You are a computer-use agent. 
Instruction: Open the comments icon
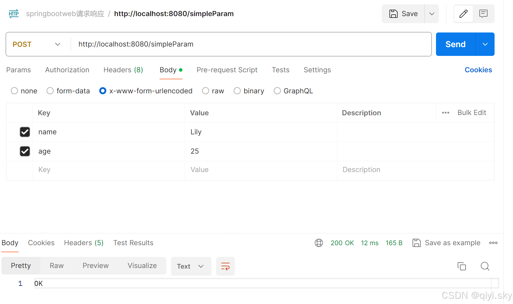tap(483, 13)
